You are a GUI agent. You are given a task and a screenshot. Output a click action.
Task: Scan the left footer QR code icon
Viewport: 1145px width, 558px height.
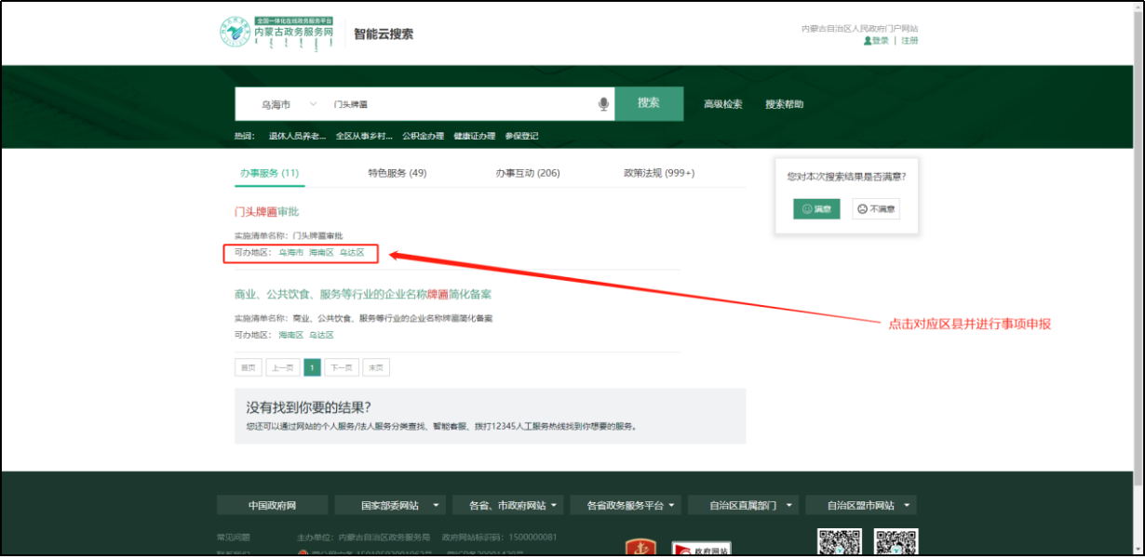pos(841,539)
